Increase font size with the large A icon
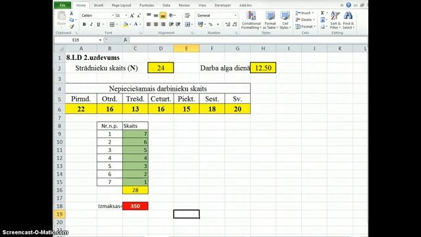 (x=132, y=16)
